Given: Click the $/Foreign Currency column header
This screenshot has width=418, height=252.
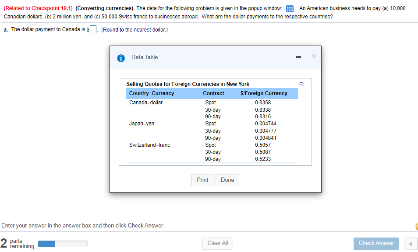Looking at the screenshot, I should coord(264,93).
